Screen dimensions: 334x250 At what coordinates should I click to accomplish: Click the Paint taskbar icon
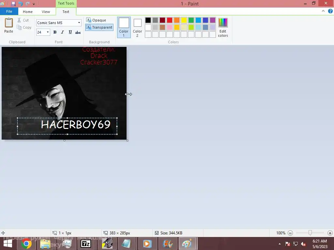click(x=188, y=243)
